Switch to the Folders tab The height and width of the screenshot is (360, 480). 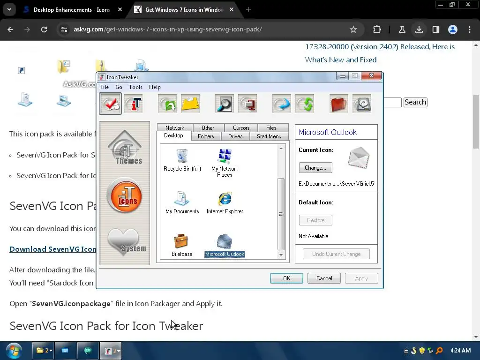click(206, 136)
